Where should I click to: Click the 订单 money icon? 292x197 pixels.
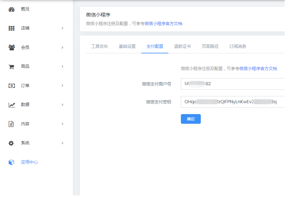point(12,86)
